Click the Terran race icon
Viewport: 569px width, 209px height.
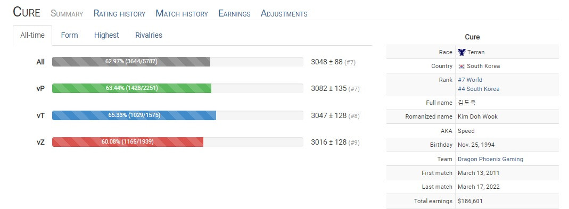pyautogui.click(x=461, y=52)
